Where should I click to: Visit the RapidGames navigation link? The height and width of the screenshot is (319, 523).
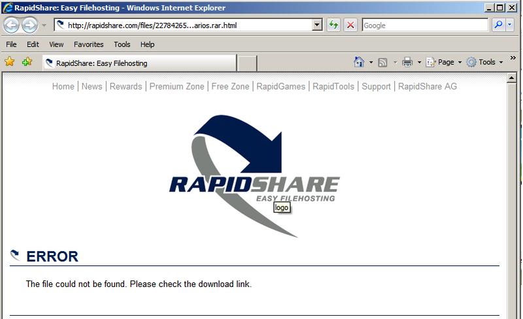click(x=280, y=86)
